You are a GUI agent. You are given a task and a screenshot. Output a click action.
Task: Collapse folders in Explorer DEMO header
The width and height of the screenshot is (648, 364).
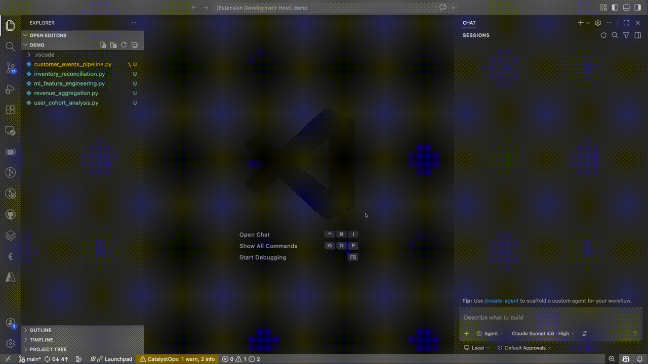coord(134,45)
